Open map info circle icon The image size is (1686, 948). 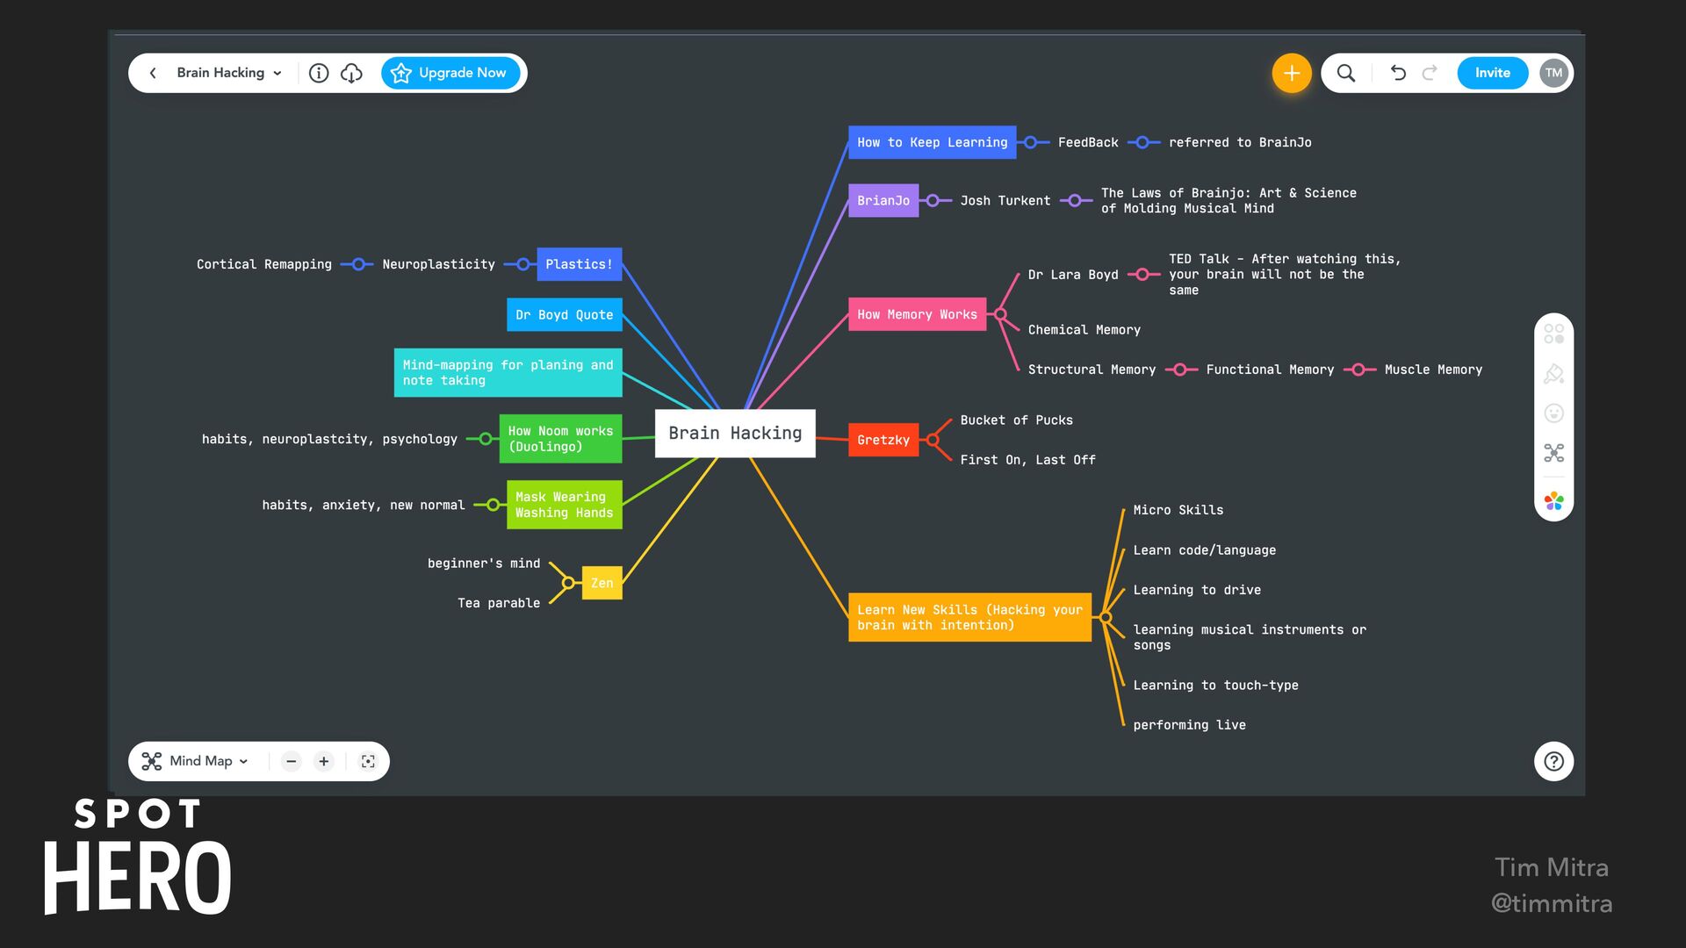point(319,73)
